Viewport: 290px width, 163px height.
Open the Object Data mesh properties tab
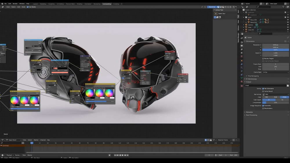242,78
